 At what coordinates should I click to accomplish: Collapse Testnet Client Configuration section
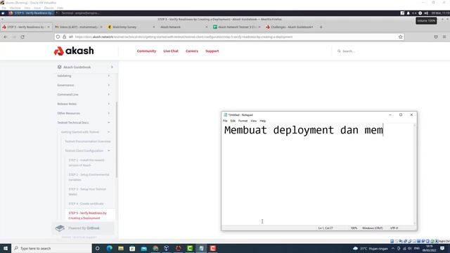tap(109, 150)
